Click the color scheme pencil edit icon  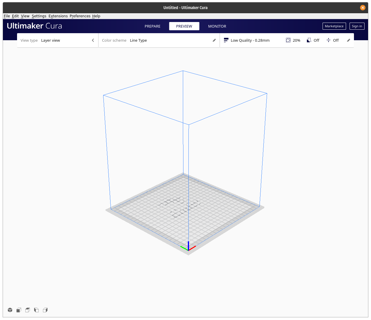(x=214, y=41)
